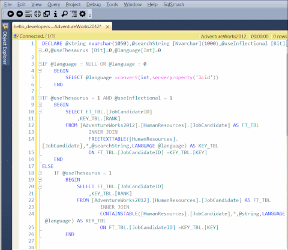Collapse the IF @language block on line 3
This screenshot has height=250, width=288.
click(x=40, y=64)
